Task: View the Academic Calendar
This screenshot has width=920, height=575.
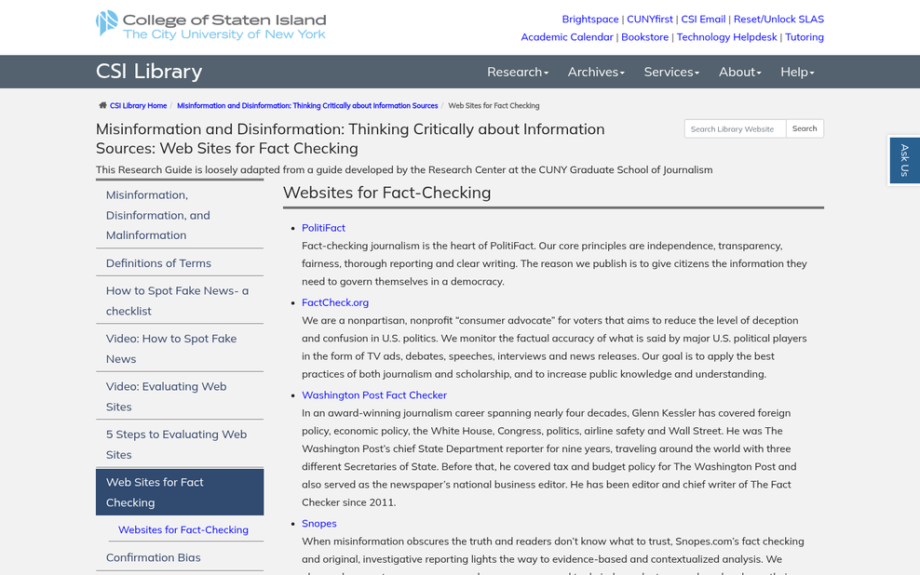Action: click(567, 37)
